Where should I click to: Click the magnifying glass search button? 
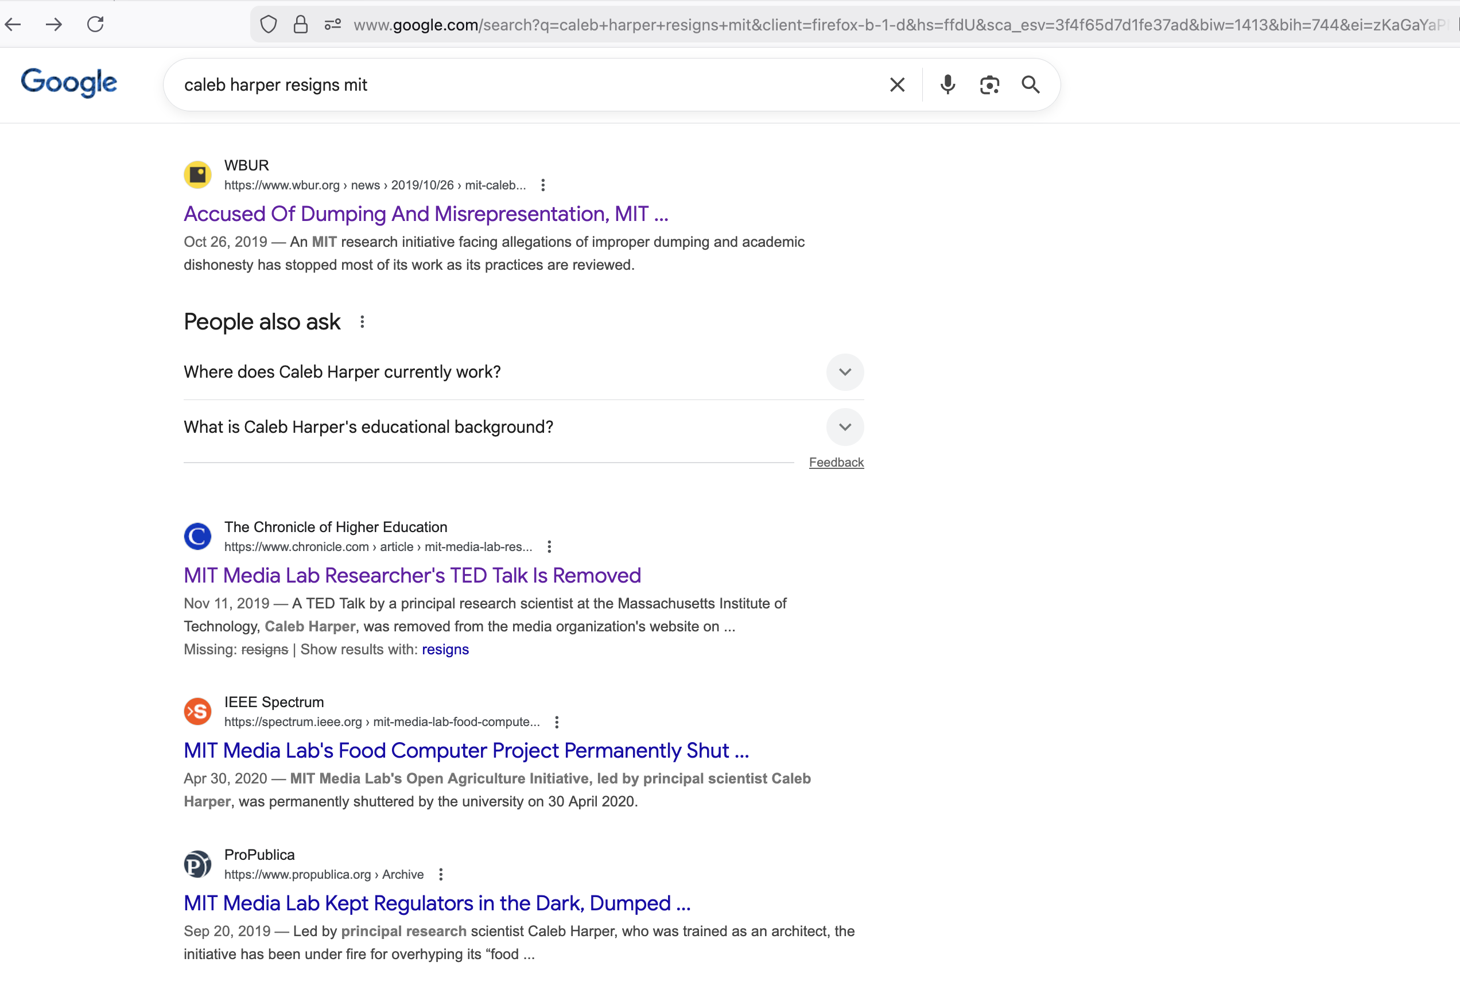coord(1030,85)
